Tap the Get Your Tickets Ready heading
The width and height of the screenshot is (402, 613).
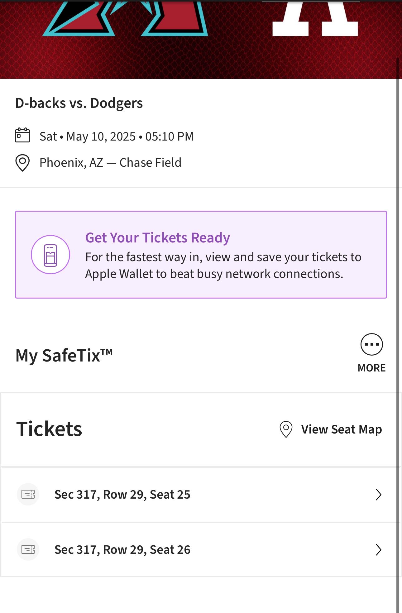[157, 238]
